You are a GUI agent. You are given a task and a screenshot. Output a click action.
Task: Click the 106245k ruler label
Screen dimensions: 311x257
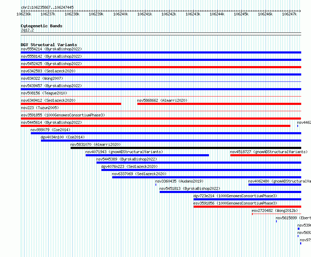pos(241,14)
